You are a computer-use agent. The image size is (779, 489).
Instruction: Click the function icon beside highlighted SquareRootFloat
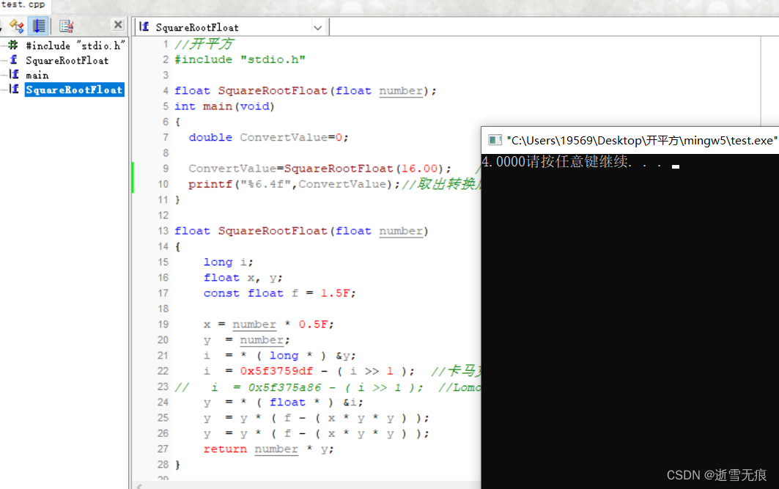[x=14, y=89]
